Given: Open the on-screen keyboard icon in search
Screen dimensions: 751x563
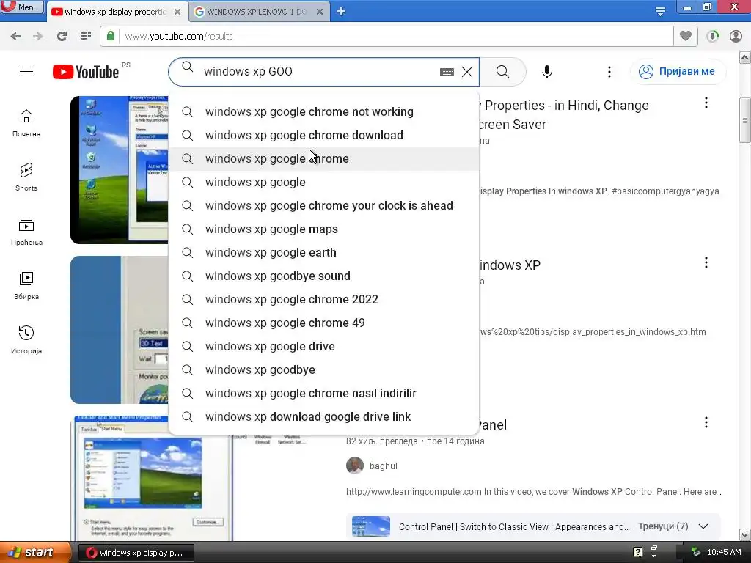Looking at the screenshot, I should tap(447, 72).
